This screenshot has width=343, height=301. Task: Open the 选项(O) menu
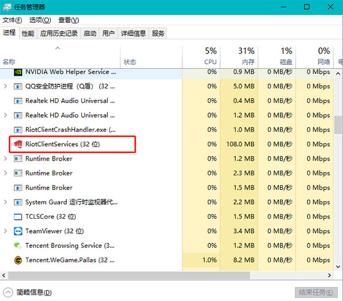(40, 20)
